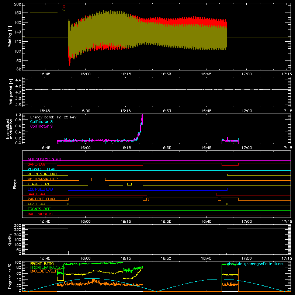Viewport: 295px width, 295px height.
Task: Click the BAD_PACKETS flag label
Action: [x=40, y=214]
